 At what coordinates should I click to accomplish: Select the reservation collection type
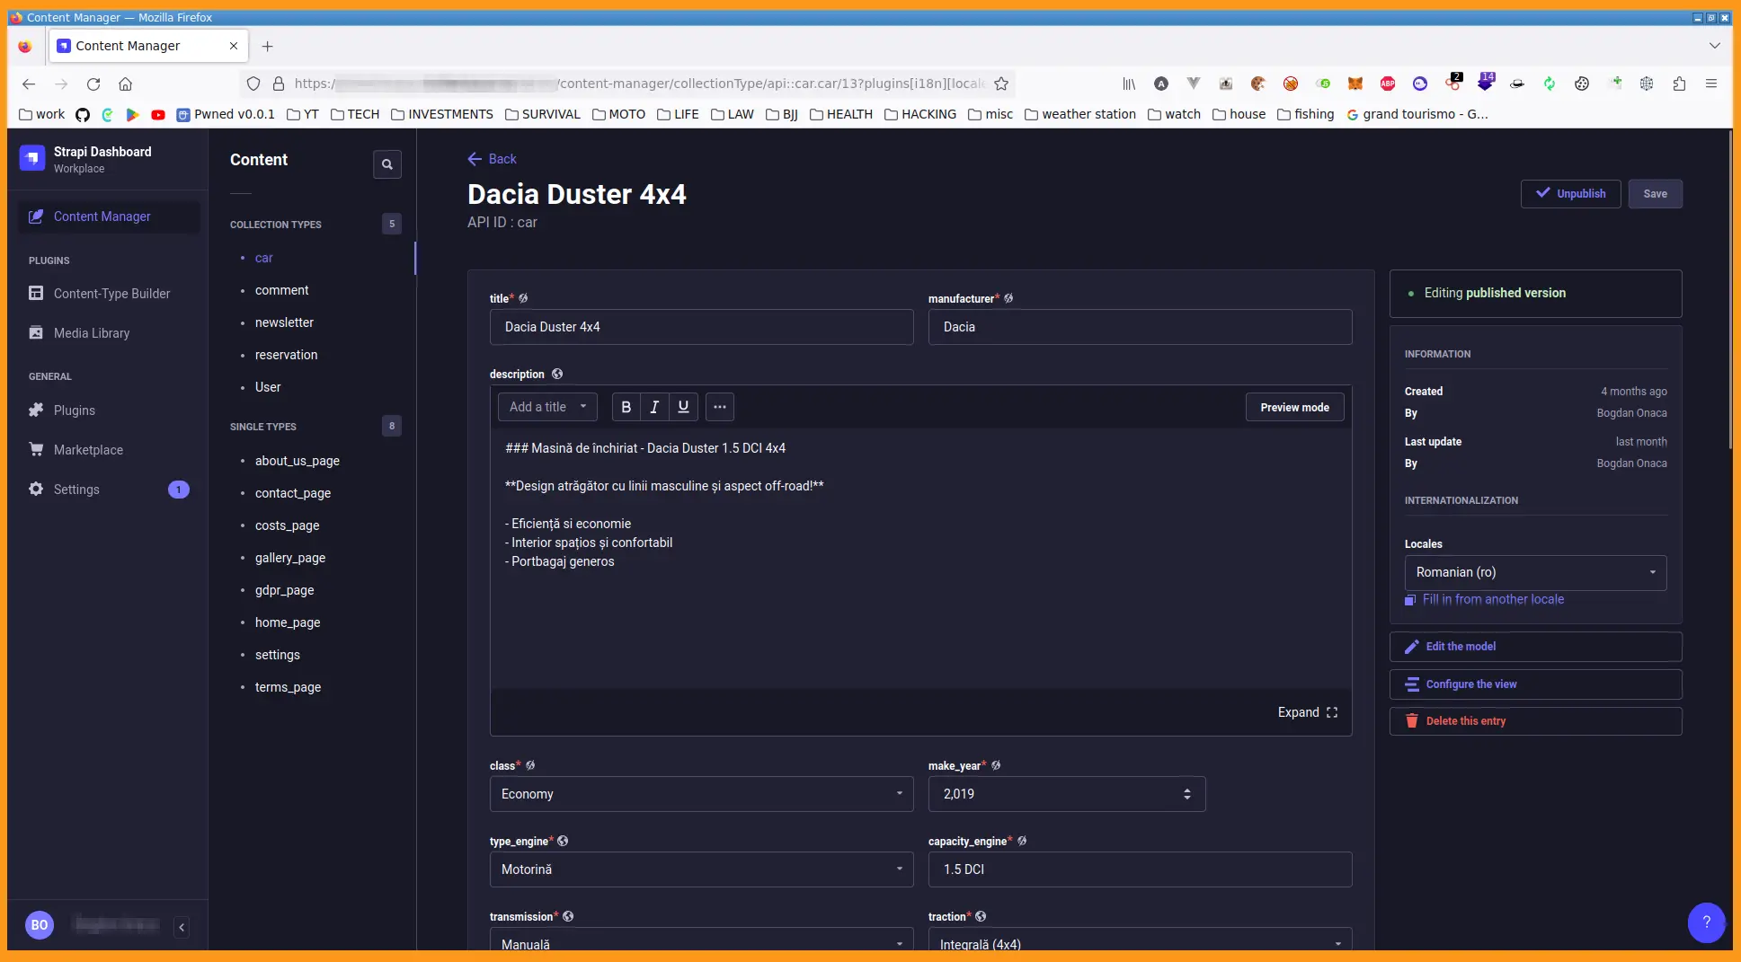pos(286,355)
